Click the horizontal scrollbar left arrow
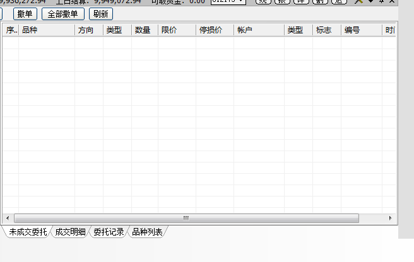This screenshot has height=262, width=414. pos(8,218)
